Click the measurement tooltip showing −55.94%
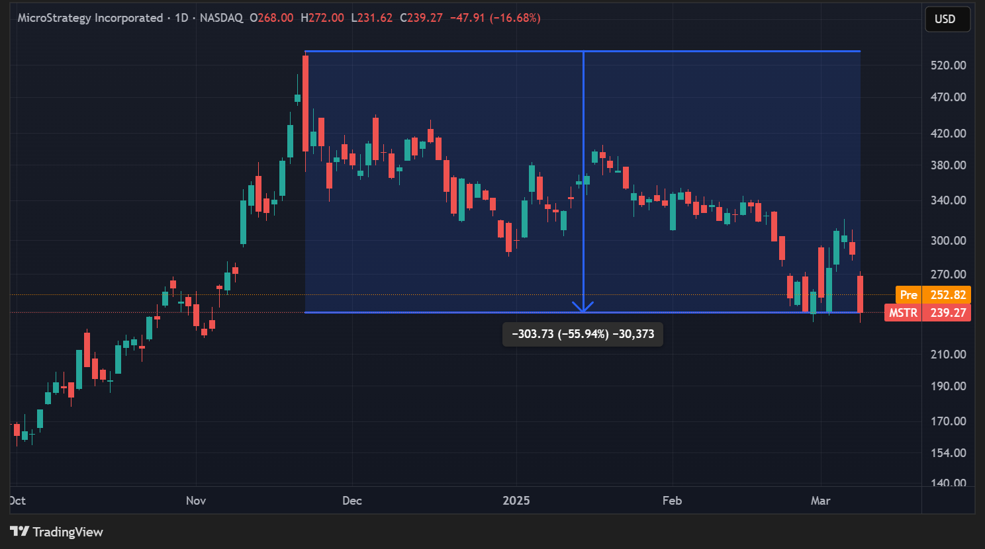985x549 pixels. pos(583,334)
